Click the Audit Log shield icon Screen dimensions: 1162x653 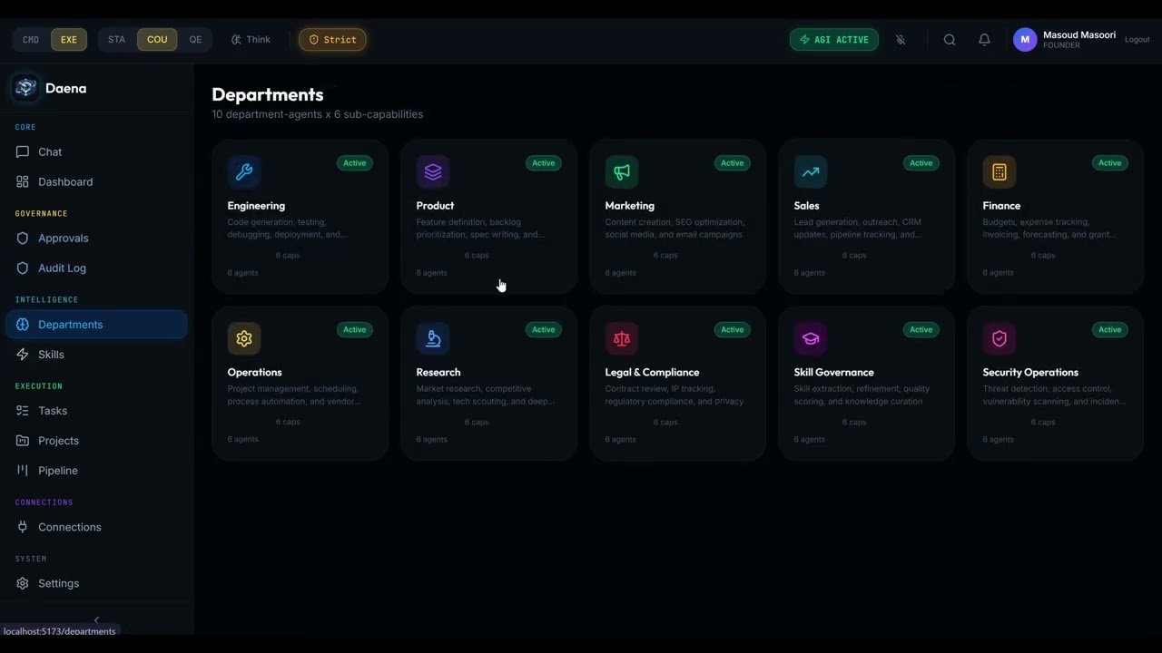pos(23,268)
